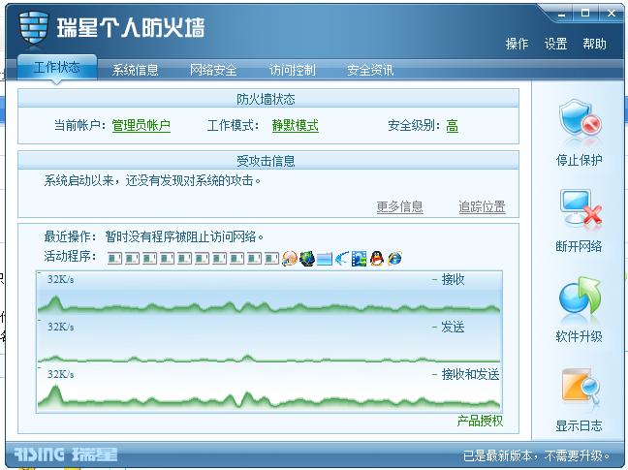Click the 发送 traffic graph

point(268,341)
